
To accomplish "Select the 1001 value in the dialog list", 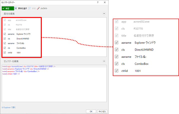I will tap(18, 53).
